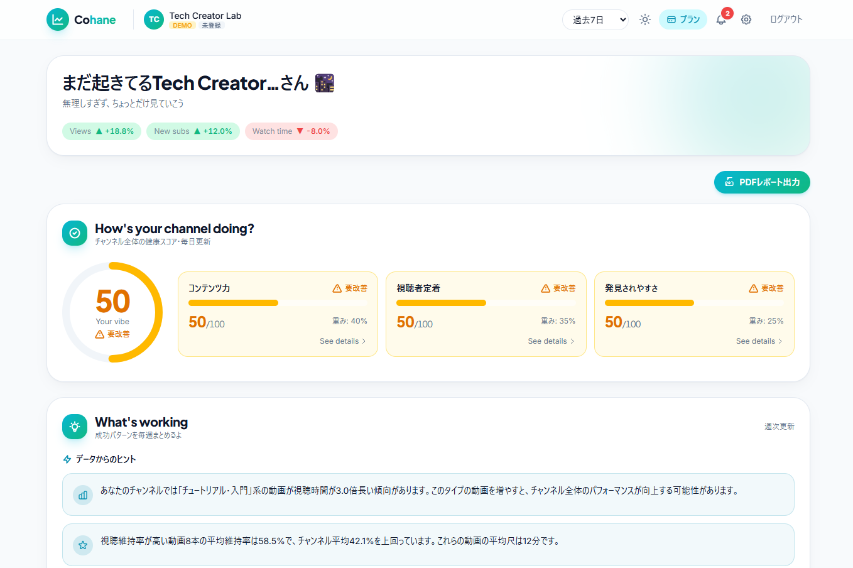This screenshot has width=853, height=568.
Task: Click the What's working lightbulb icon
Action: coord(75,427)
